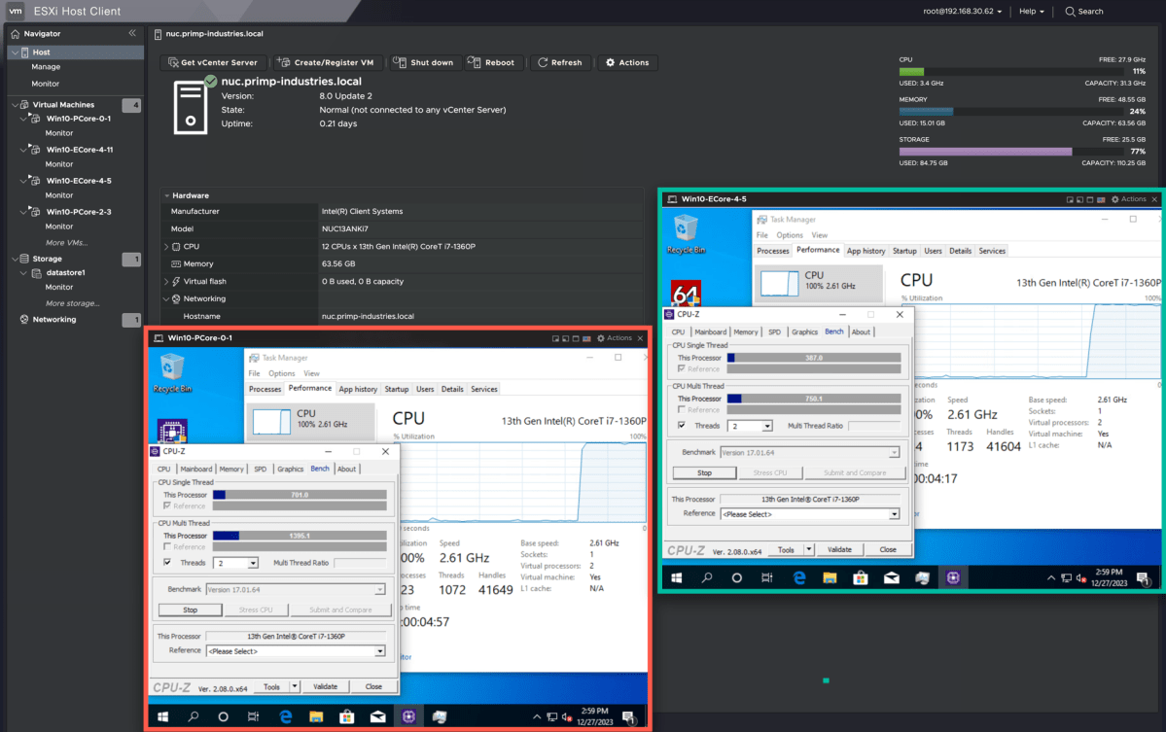
Task: Toggle Threads checkbox in PCore-0-1 CPU-Z
Action: click(x=167, y=563)
